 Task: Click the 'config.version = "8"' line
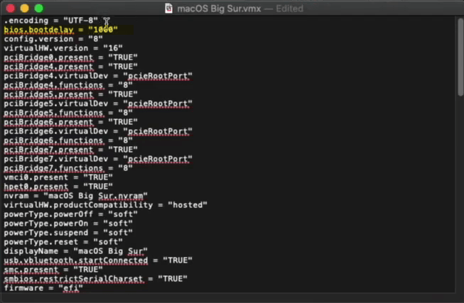(53, 39)
